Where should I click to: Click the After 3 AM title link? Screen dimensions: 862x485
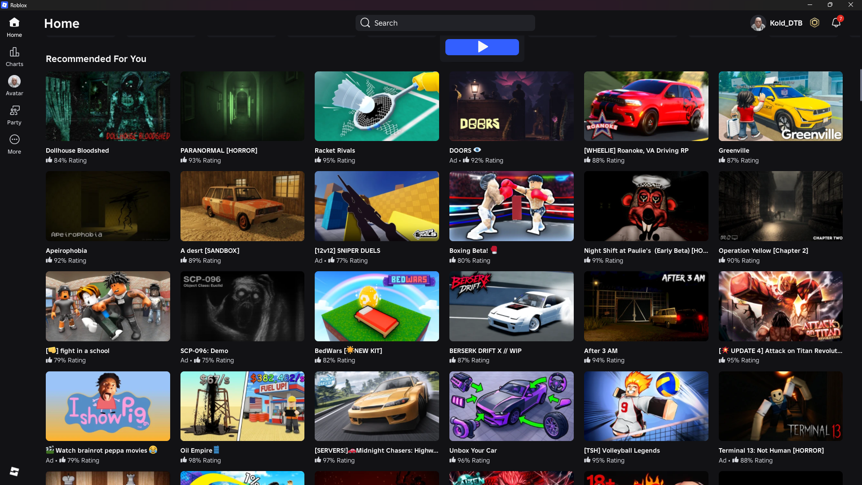[601, 351]
